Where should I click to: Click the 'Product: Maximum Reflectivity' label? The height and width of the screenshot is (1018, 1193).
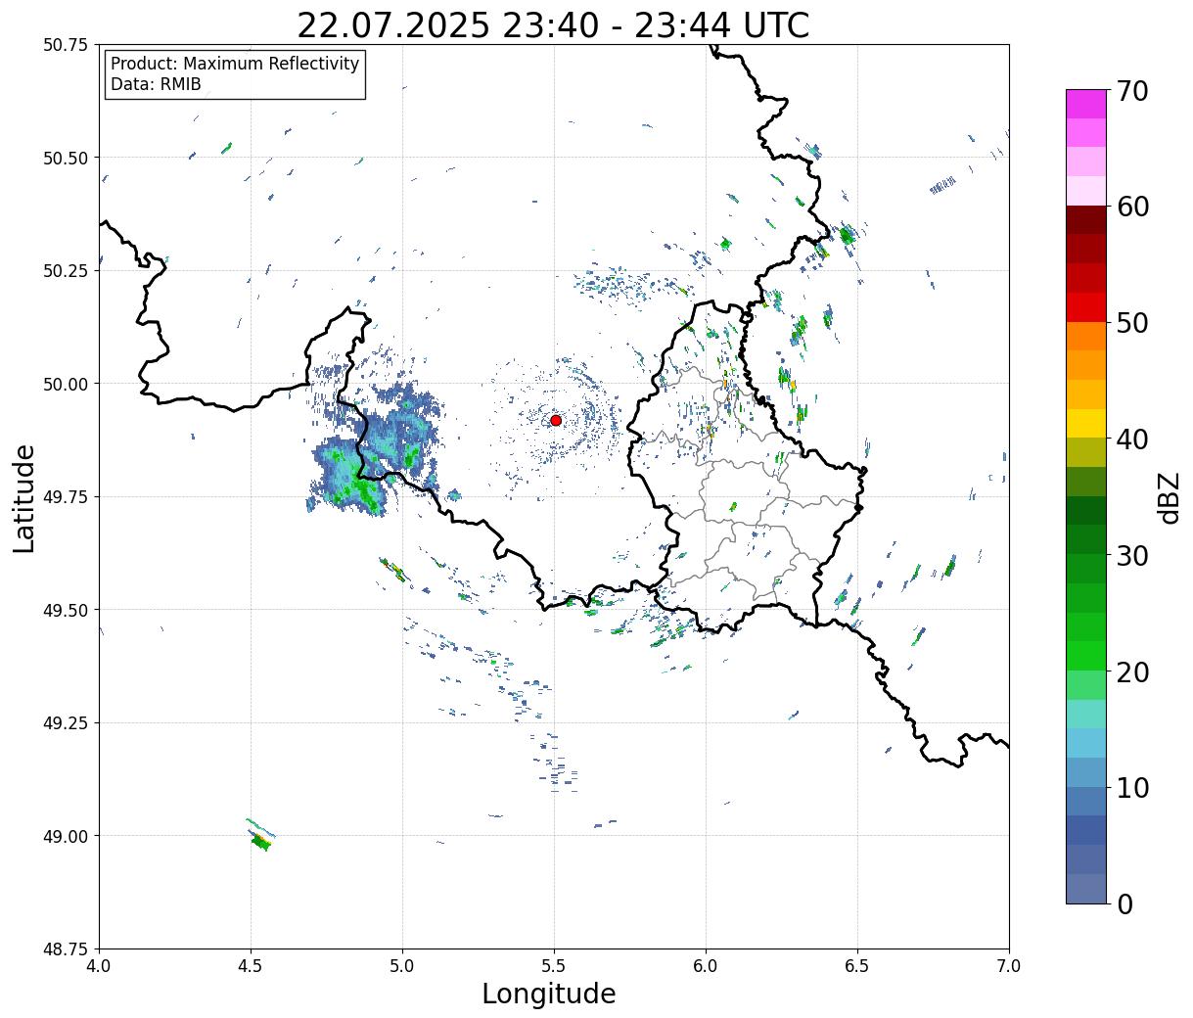(235, 64)
